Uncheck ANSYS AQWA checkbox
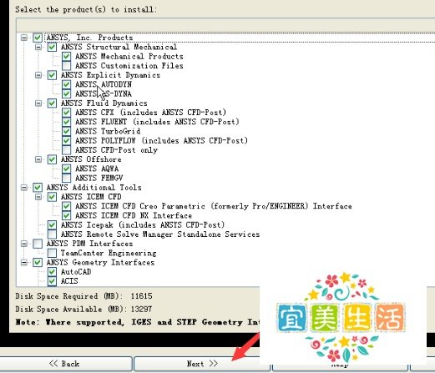 tap(66, 169)
